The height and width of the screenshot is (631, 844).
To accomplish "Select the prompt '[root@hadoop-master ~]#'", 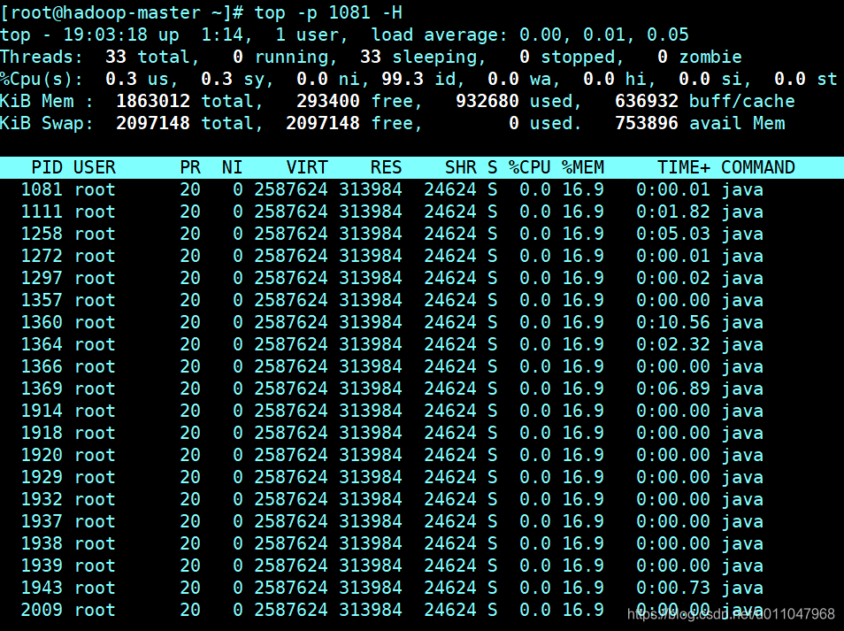I will coord(122,12).
